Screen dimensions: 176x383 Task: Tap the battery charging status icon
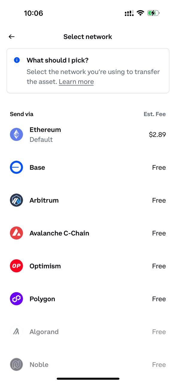point(153,13)
